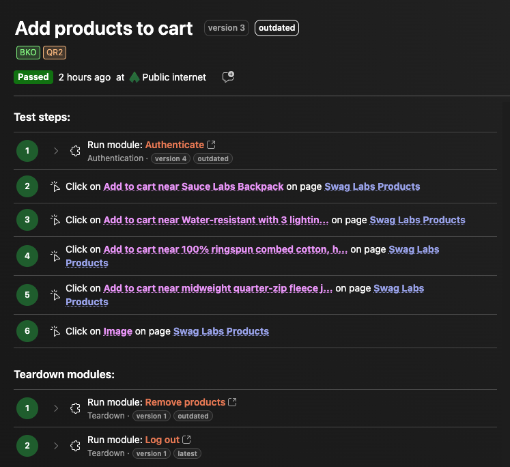Viewport: 510px width, 467px height.
Task: Click Add to cart near Sauce Labs Backpack link
Action: (x=193, y=186)
